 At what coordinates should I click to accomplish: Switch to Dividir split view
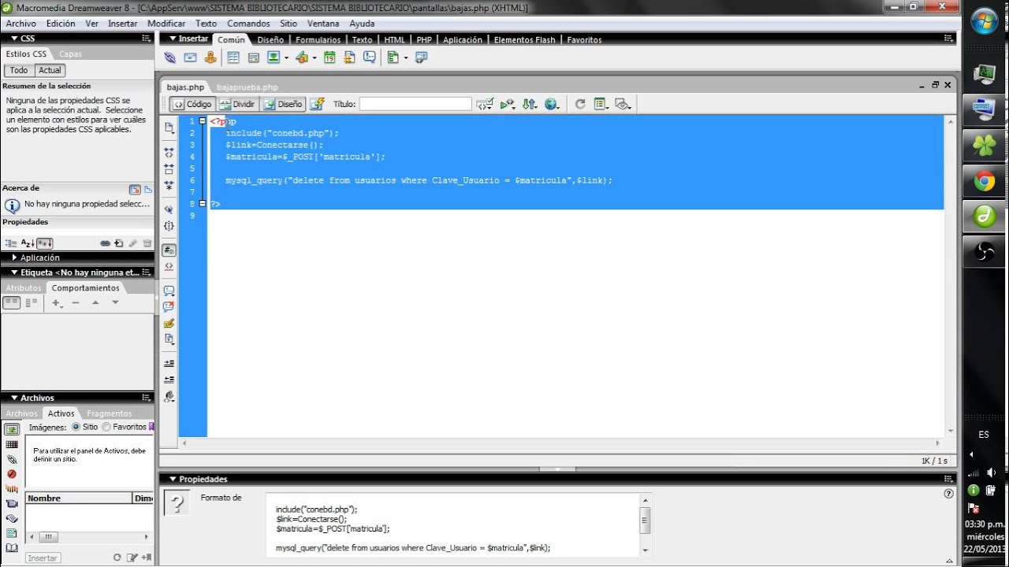click(x=237, y=104)
